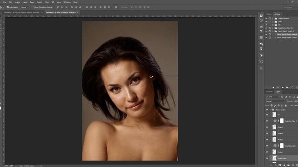
Task: Open the Libraries panel icon
Action: (x=261, y=38)
